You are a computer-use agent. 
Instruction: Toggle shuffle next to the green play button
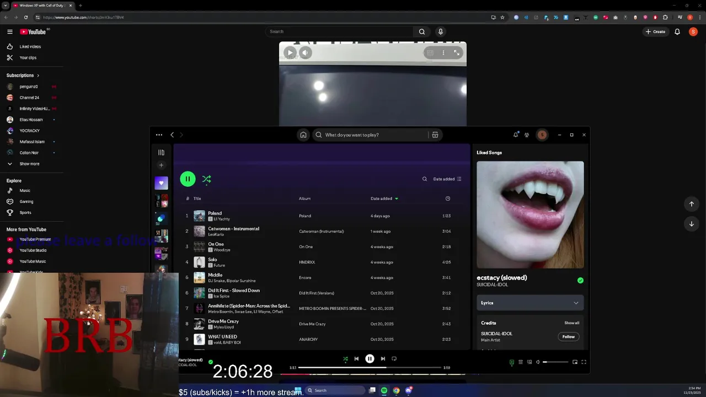coord(206,179)
